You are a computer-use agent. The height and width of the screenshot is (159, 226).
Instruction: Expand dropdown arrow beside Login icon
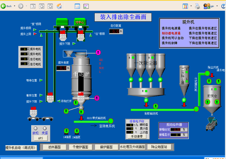tap(217, 6)
